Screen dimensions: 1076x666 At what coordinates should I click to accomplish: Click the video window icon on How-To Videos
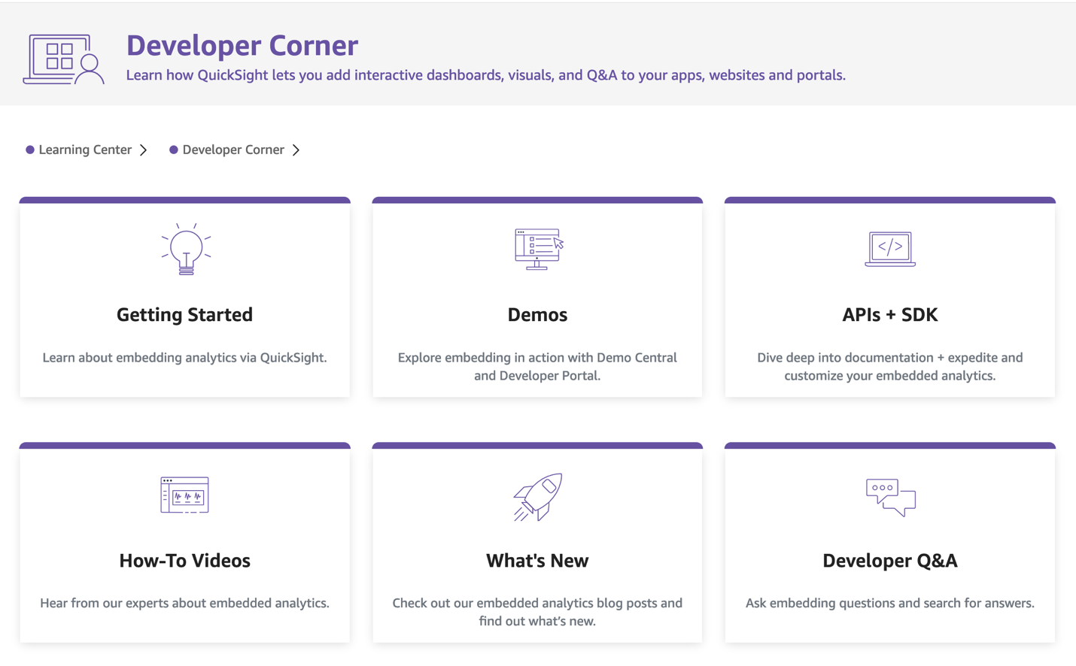(184, 495)
